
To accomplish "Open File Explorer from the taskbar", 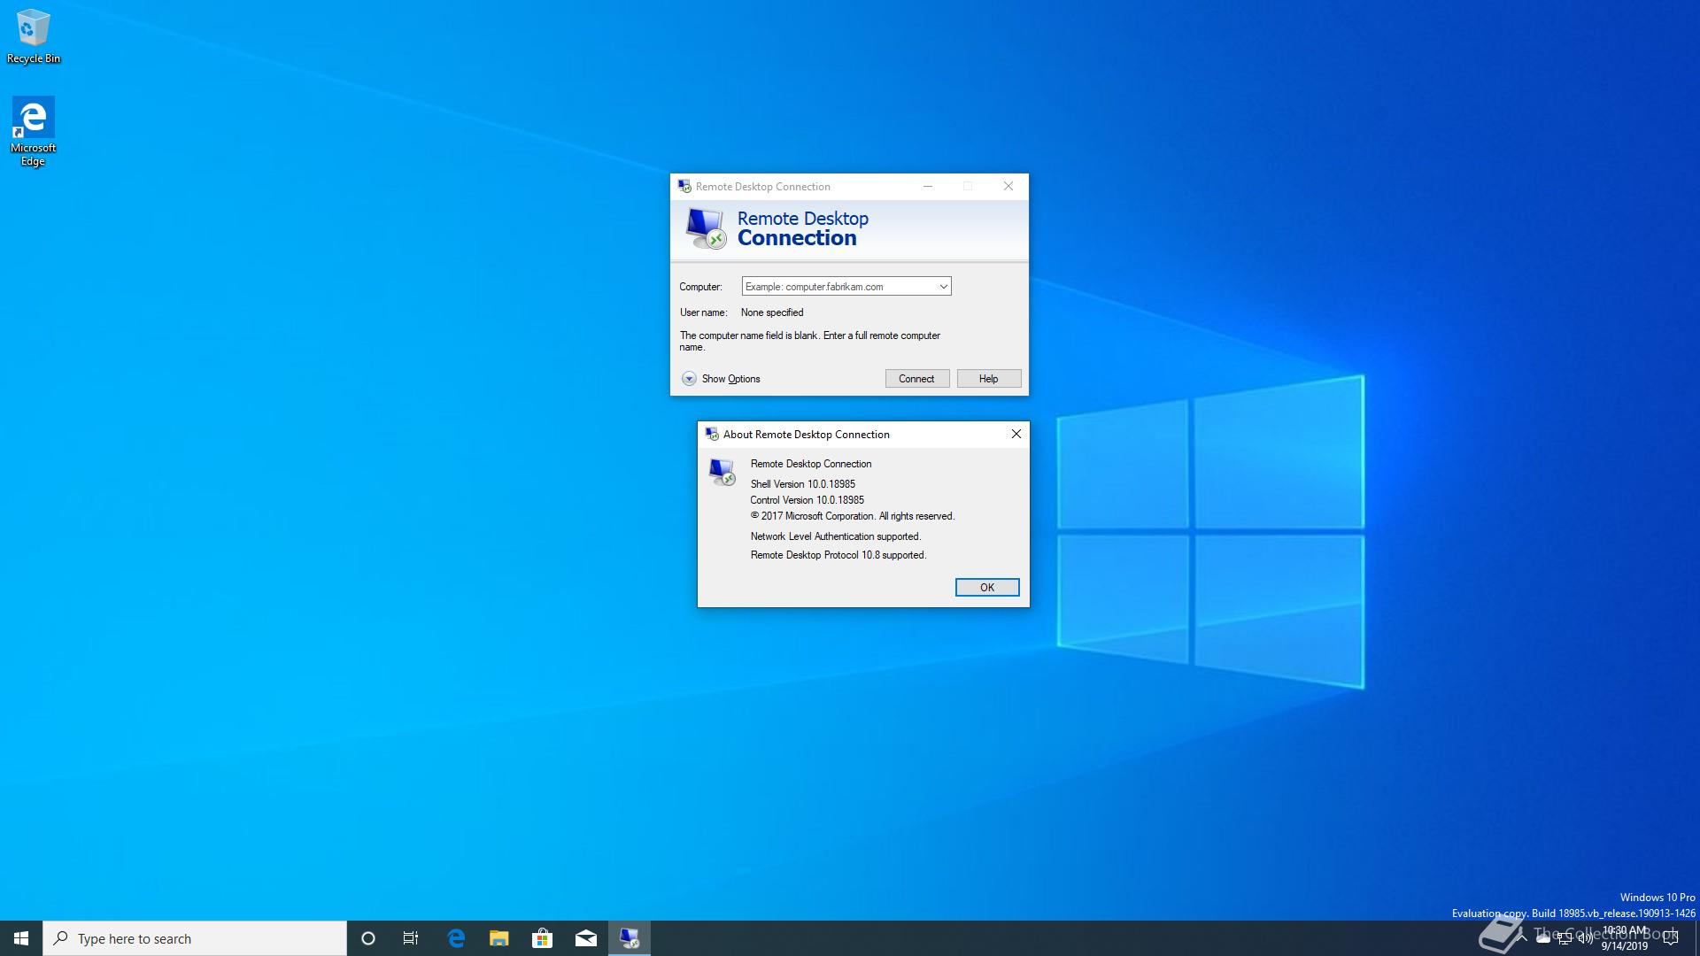I will (499, 938).
